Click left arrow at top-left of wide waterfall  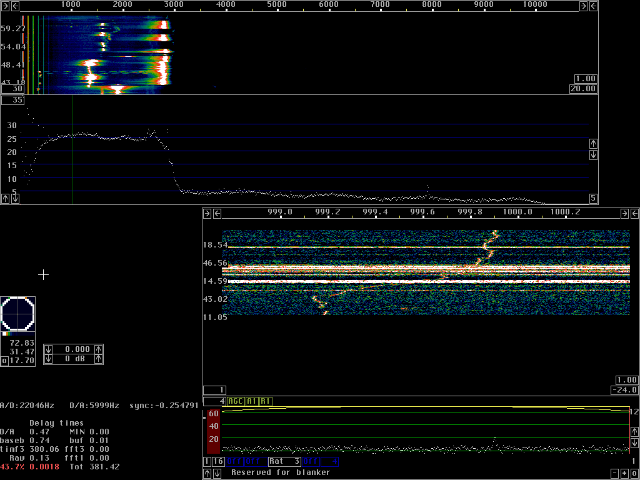click(x=15, y=6)
